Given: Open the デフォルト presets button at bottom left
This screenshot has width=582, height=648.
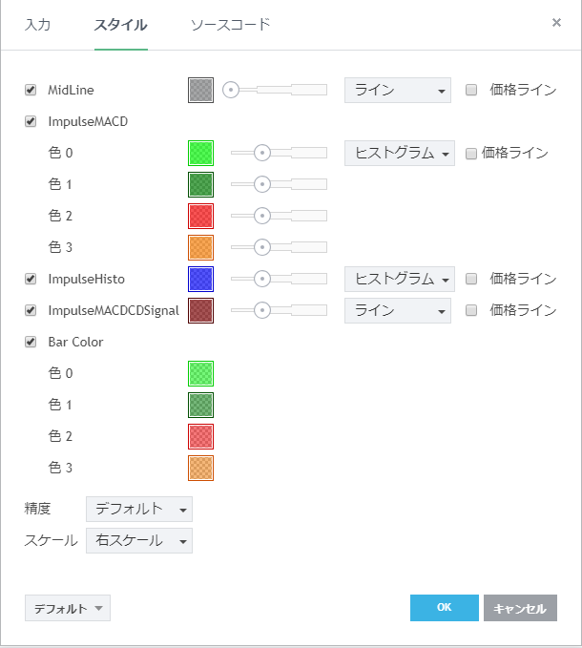Looking at the screenshot, I should [68, 608].
